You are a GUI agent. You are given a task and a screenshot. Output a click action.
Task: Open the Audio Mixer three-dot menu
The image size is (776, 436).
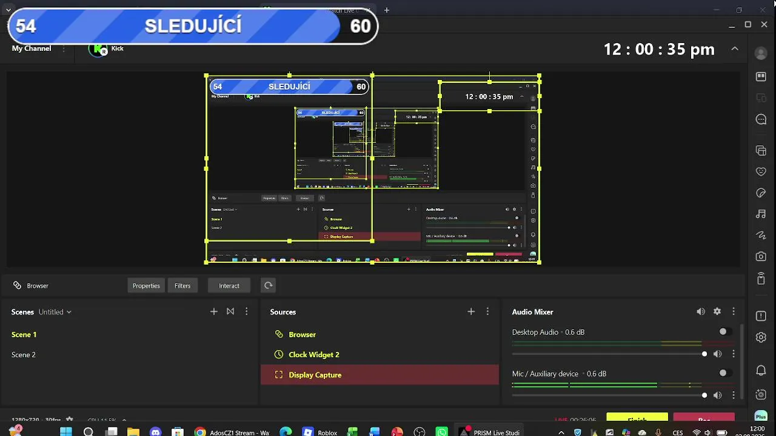click(734, 311)
